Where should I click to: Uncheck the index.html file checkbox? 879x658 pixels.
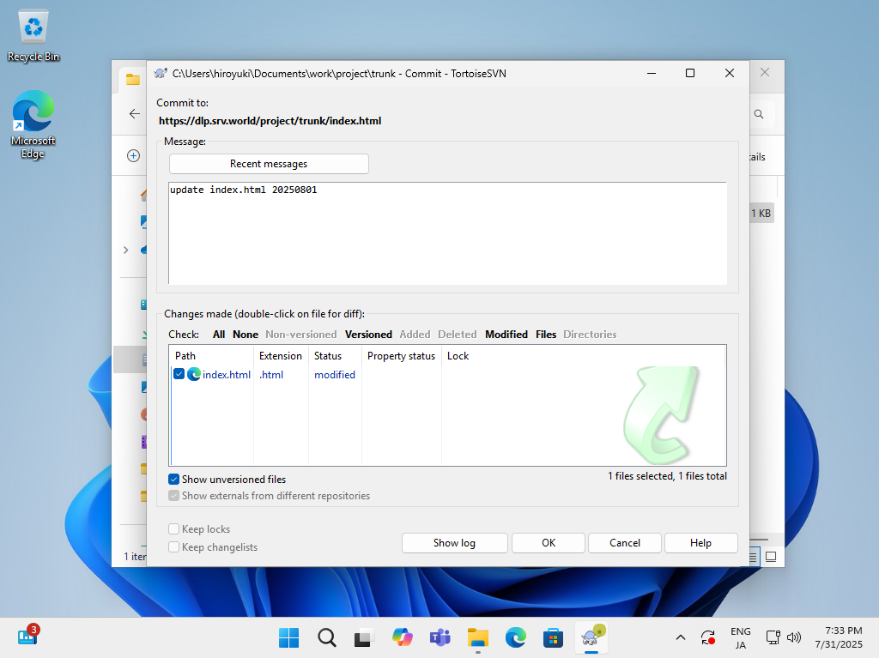point(179,374)
